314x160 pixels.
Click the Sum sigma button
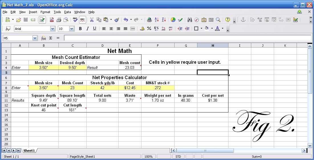tap(51, 38)
